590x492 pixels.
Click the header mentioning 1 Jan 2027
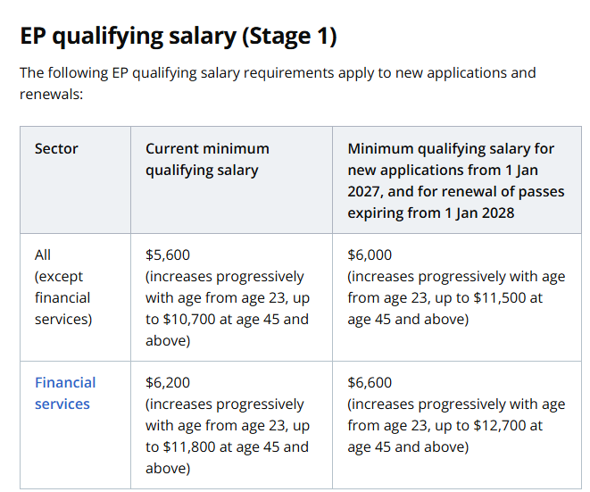click(x=456, y=180)
